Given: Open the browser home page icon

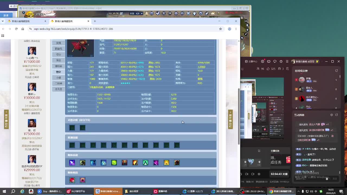Looking at the screenshot, I should tap(23, 29).
